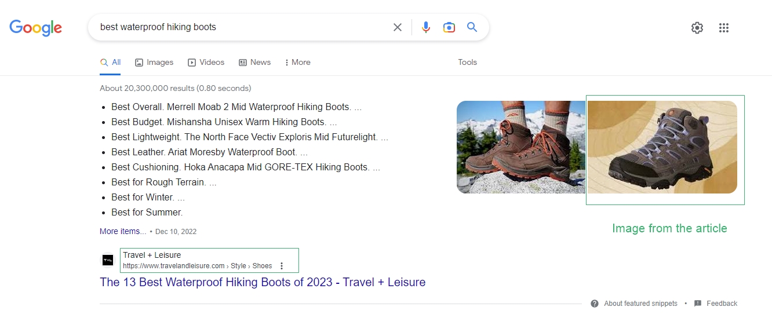Start voice search with microphone icon
Viewport: 772px width, 314px height.
[426, 27]
